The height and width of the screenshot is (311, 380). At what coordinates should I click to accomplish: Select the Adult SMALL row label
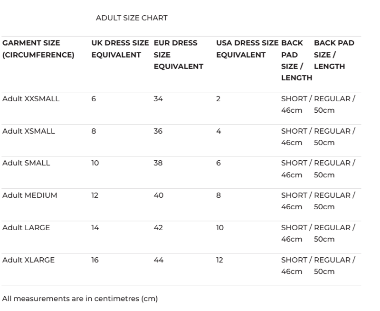(x=26, y=163)
